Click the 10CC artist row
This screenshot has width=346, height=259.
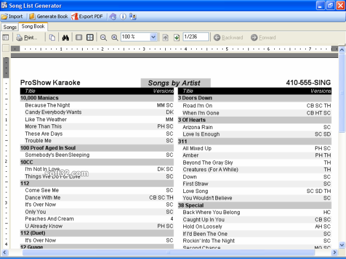[97, 162]
